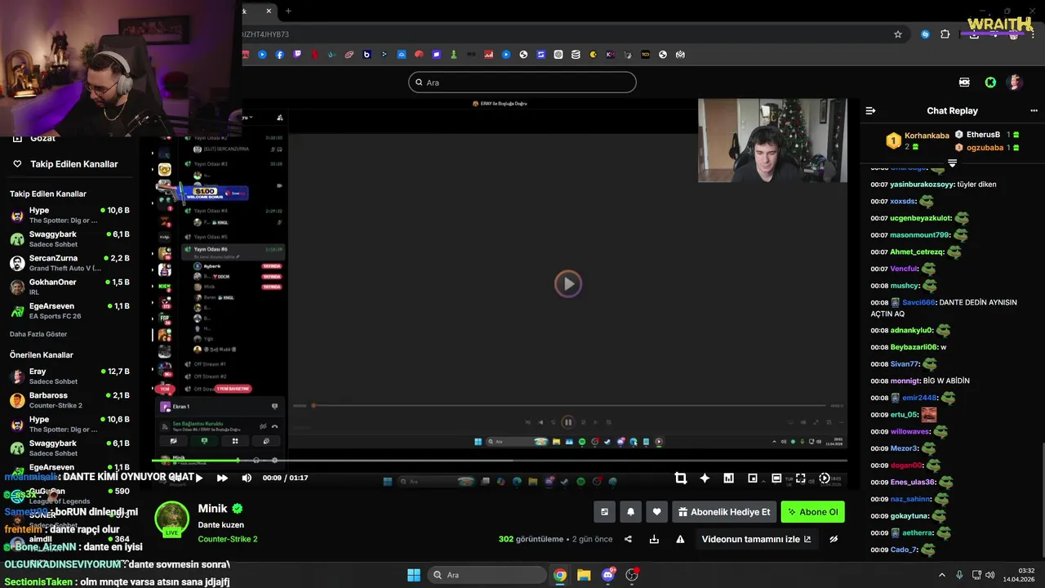Open the user profile avatar menu
Viewport: 1045px width, 588px height.
(1015, 82)
